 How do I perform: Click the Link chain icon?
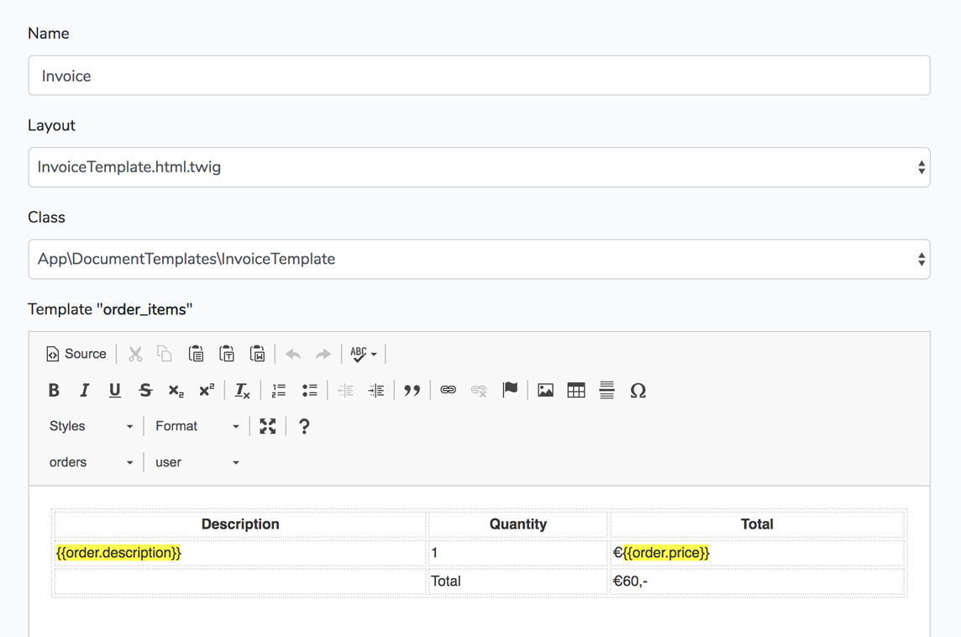click(x=448, y=390)
